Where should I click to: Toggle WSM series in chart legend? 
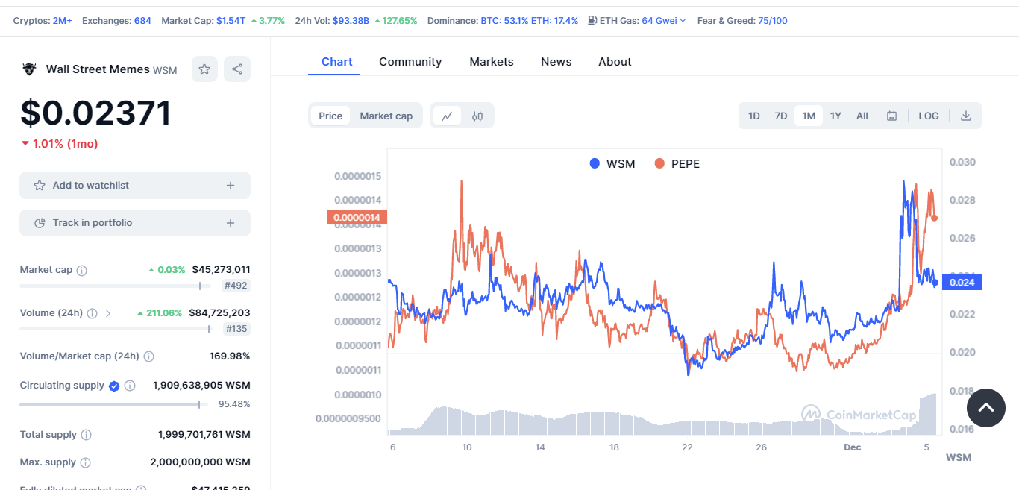point(612,163)
